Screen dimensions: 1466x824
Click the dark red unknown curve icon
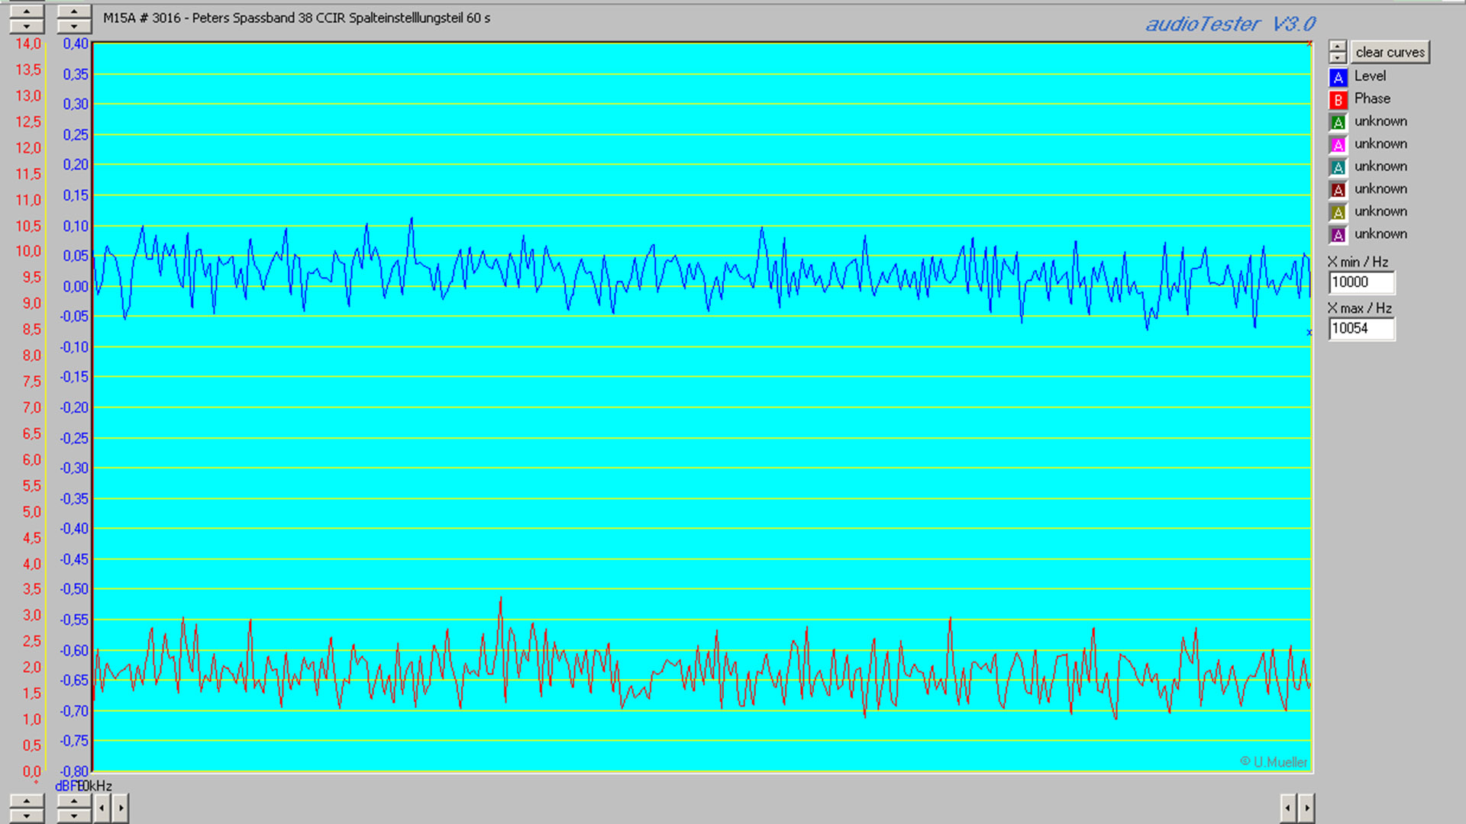(1338, 190)
